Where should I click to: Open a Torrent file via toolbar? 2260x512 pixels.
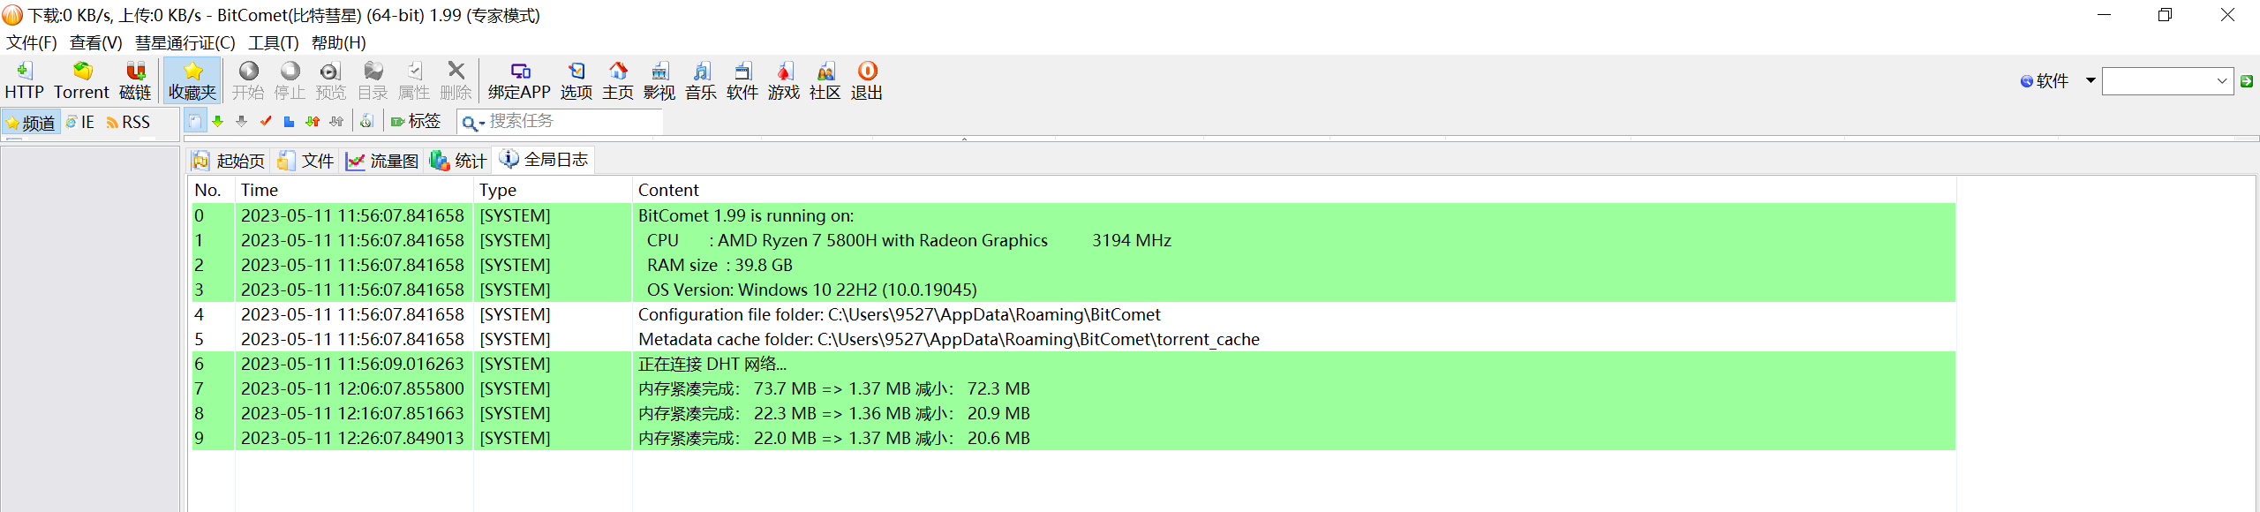tap(81, 80)
